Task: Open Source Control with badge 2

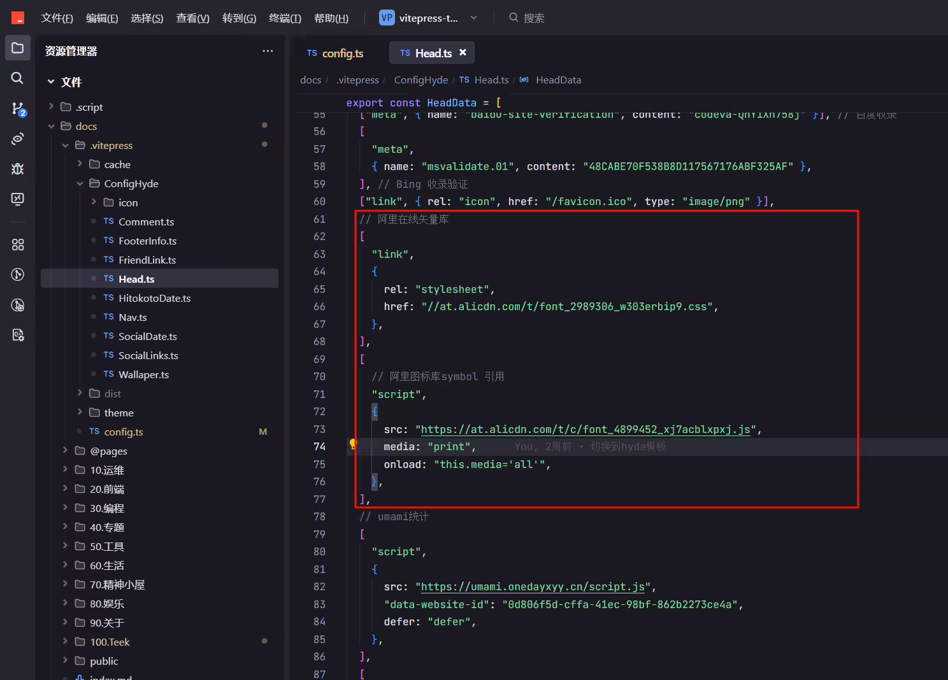Action: click(x=18, y=109)
